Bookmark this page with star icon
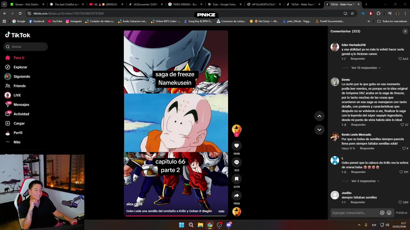410x230 pixels. point(352,13)
